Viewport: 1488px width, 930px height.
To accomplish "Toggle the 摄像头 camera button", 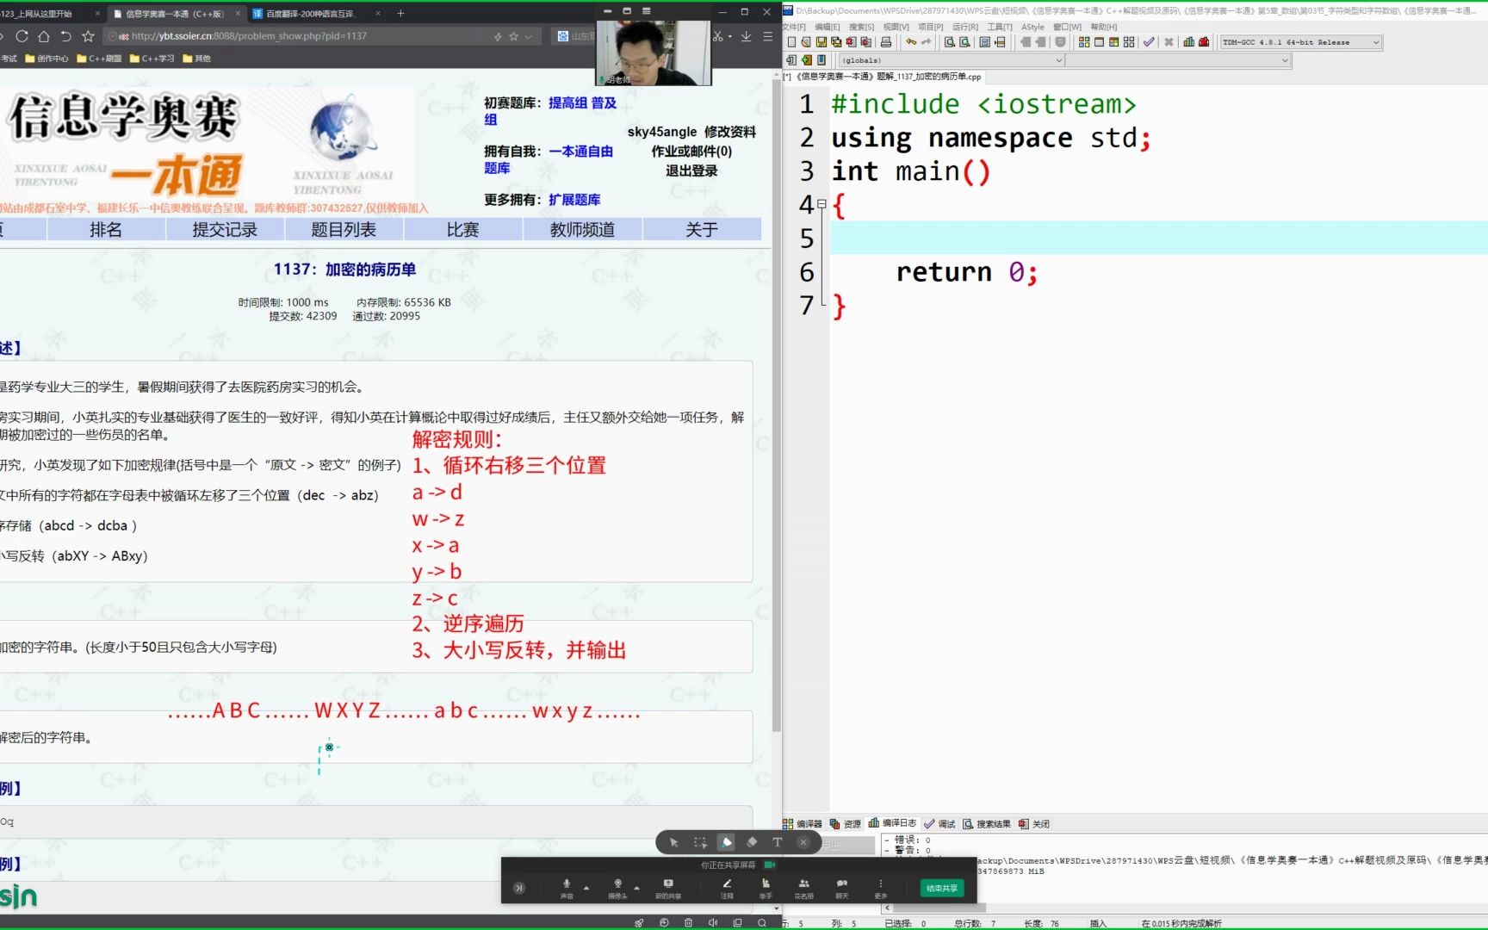I will 617,888.
